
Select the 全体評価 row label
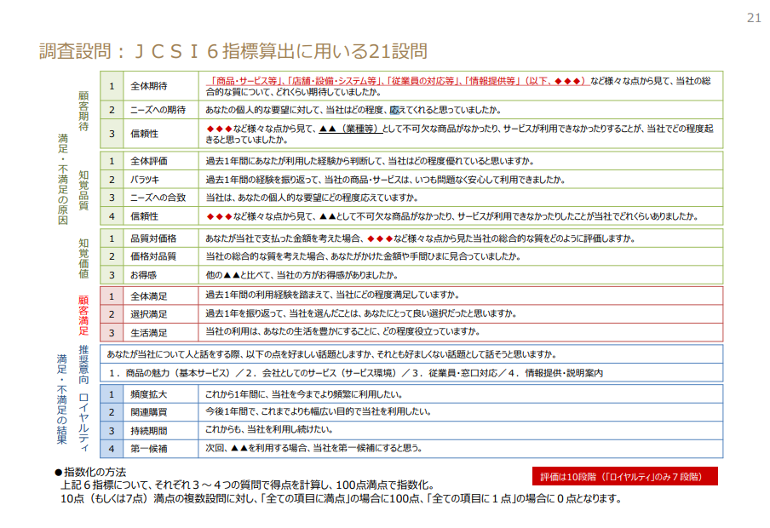pyautogui.click(x=148, y=161)
